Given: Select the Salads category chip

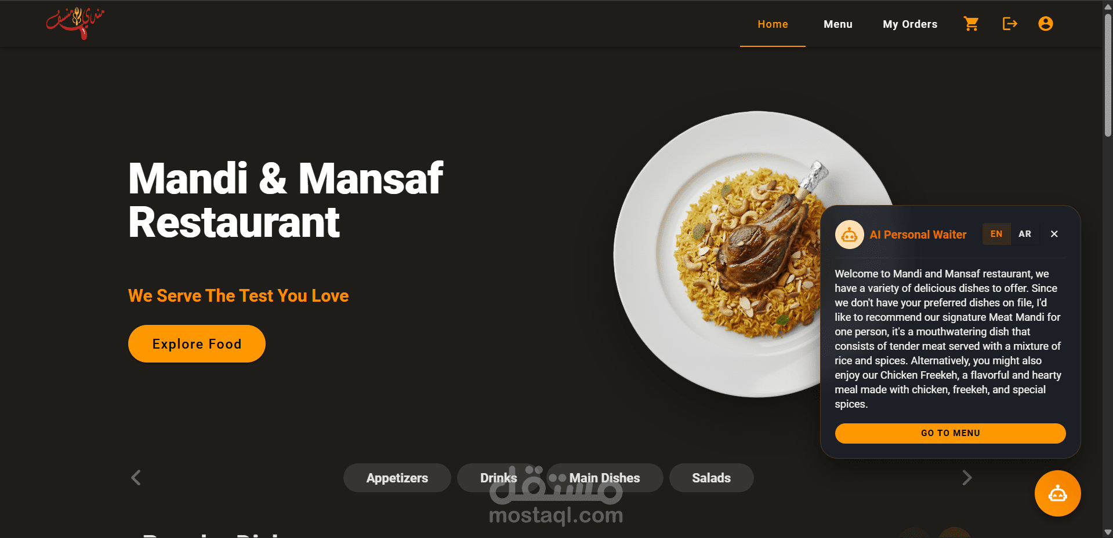Looking at the screenshot, I should coord(711,478).
